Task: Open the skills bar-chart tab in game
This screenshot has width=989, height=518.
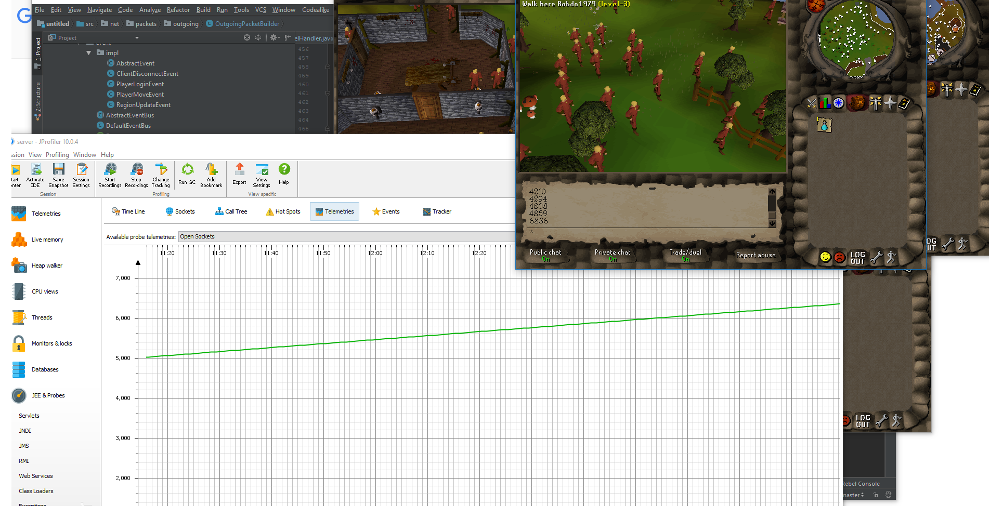Action: [x=825, y=103]
